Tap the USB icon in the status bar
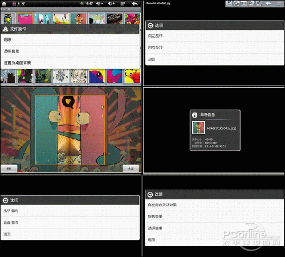The image size is (285, 257). (23, 3)
